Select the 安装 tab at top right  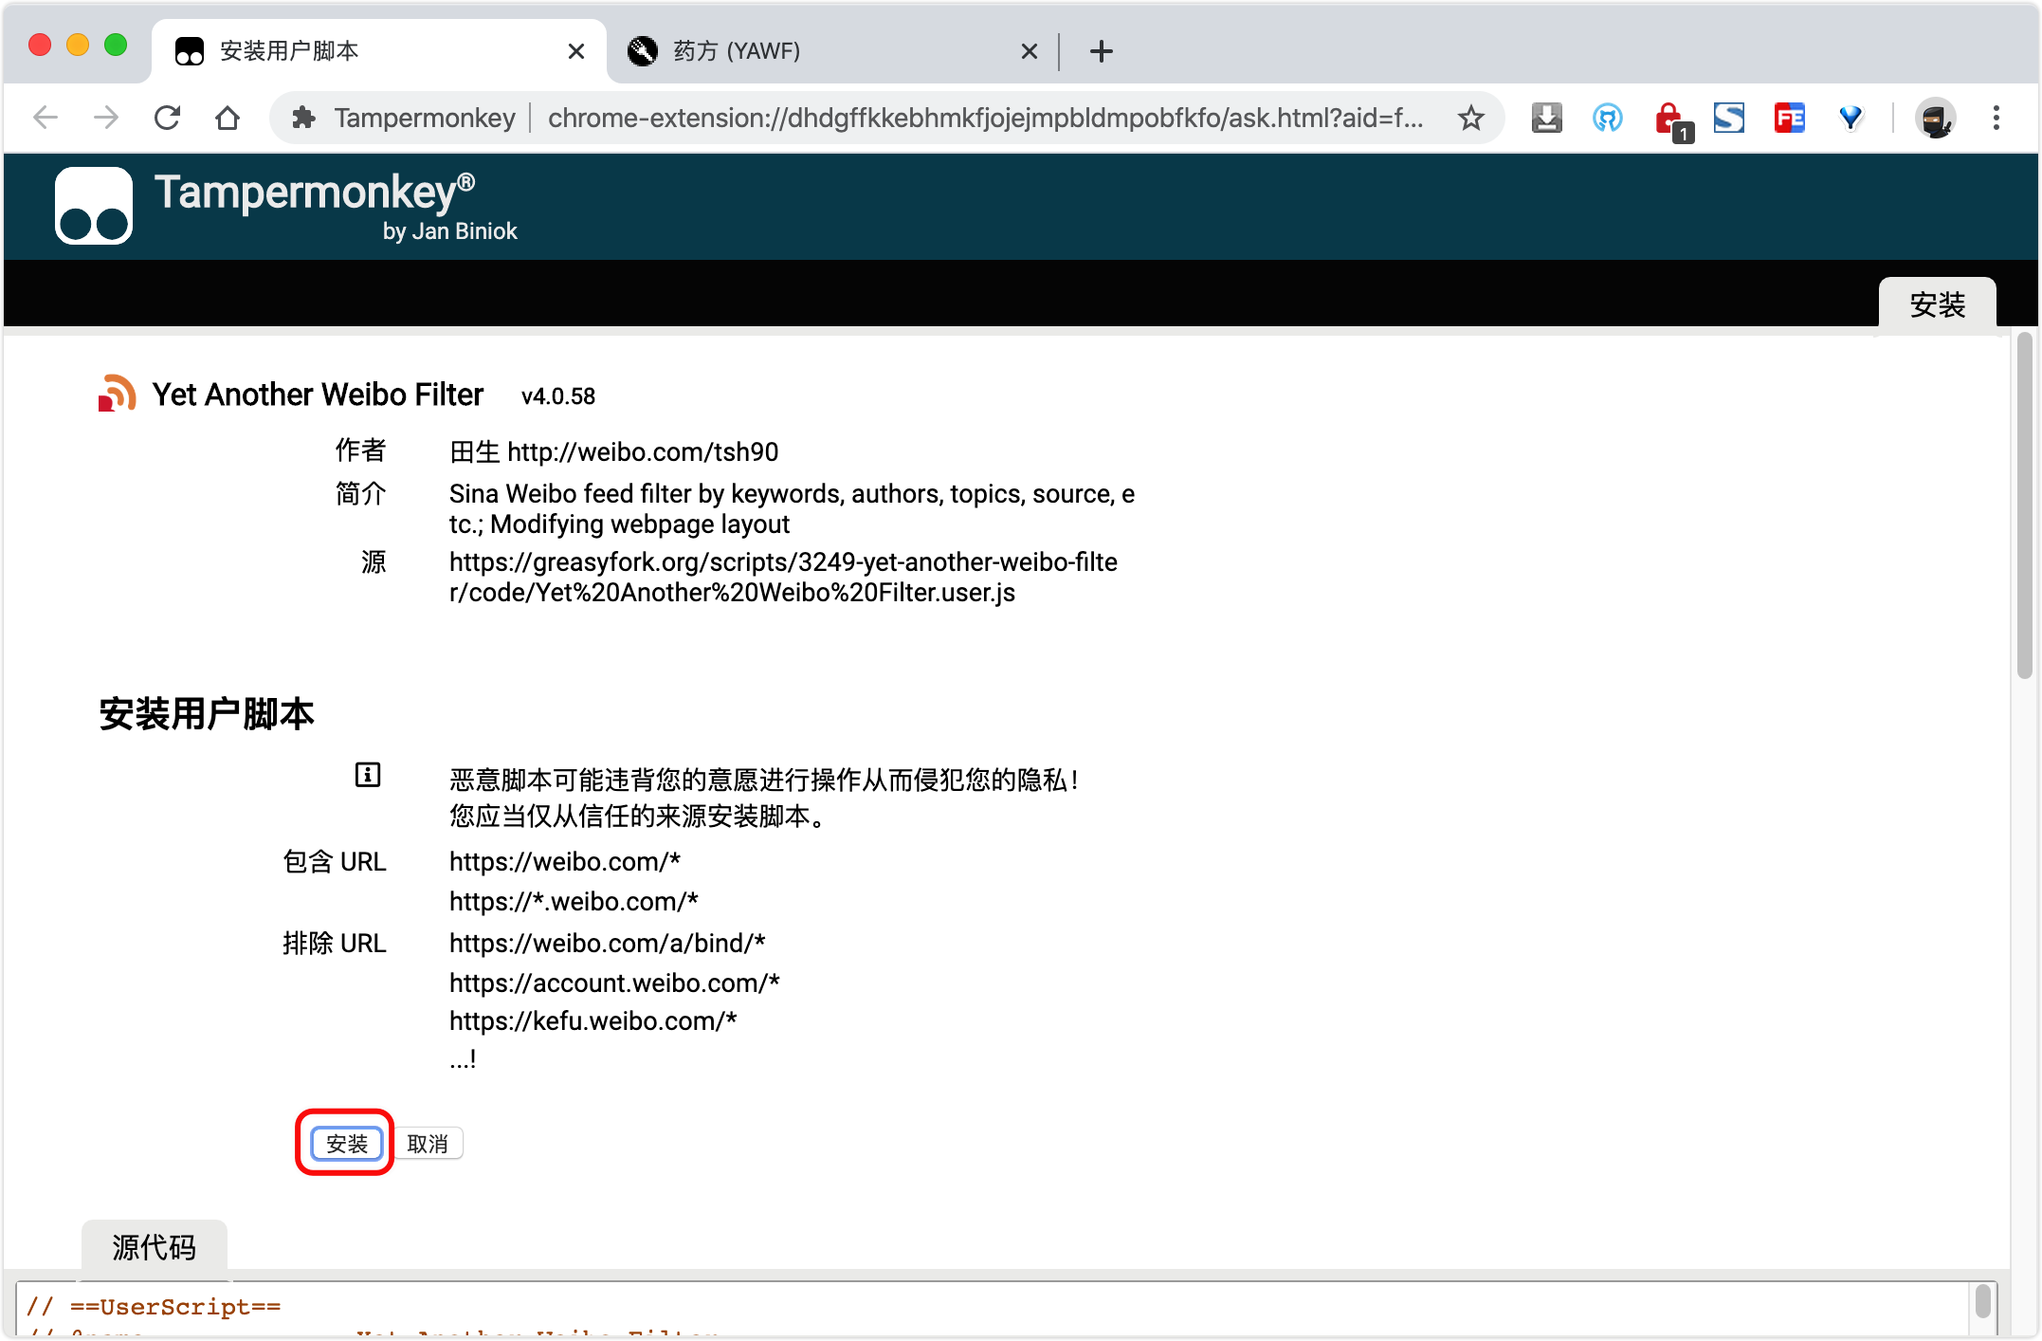(x=1937, y=305)
